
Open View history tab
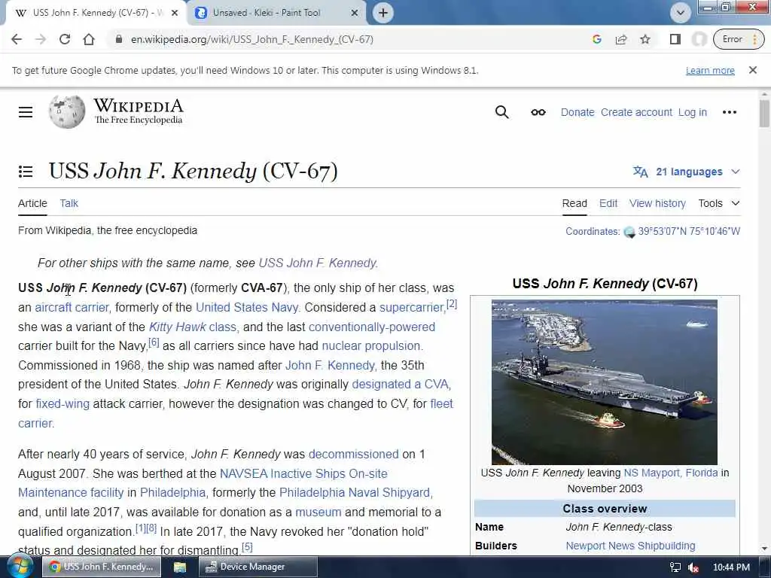[657, 203]
